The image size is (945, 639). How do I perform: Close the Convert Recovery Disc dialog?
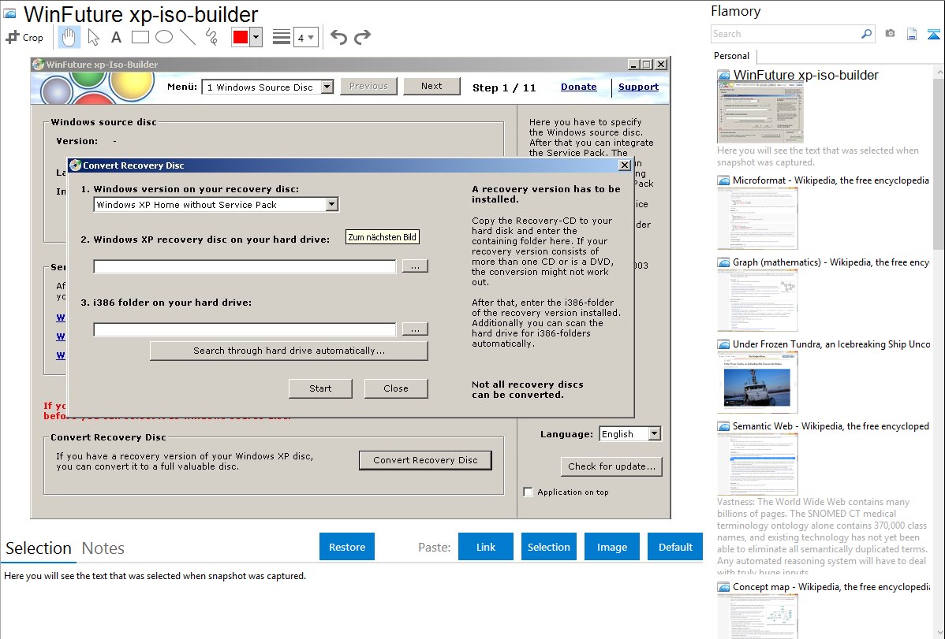click(x=625, y=165)
